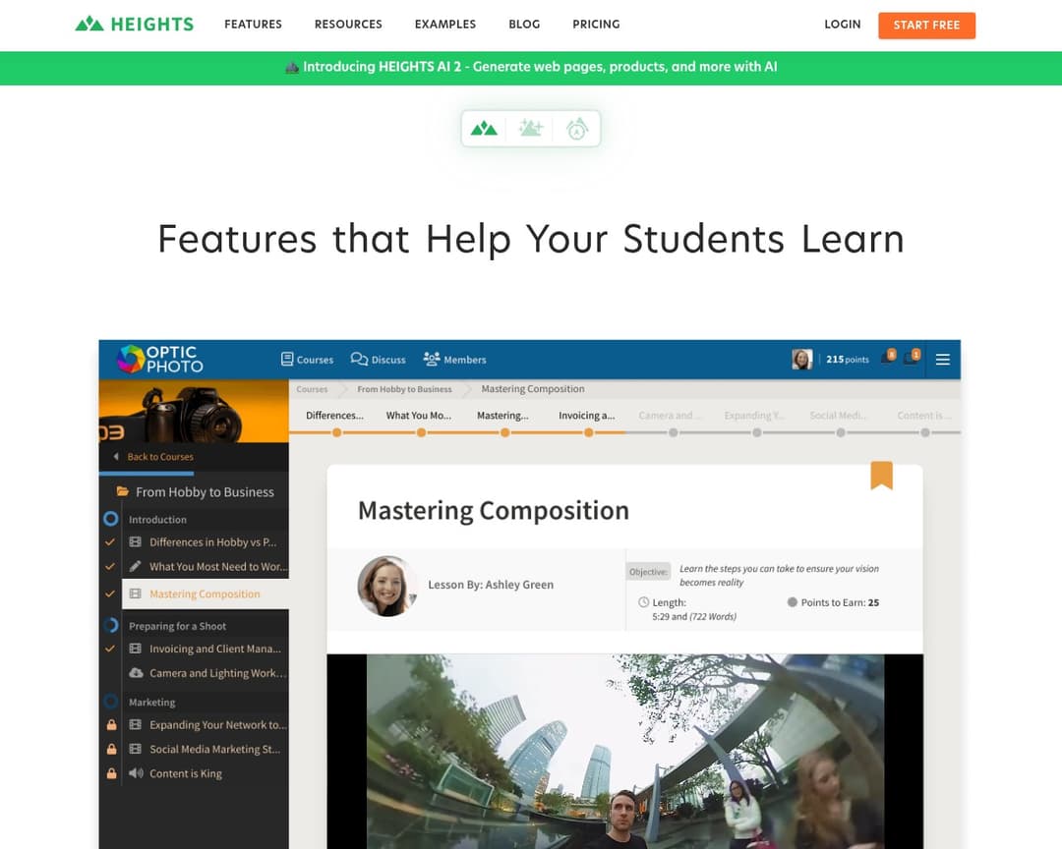
Task: Select the circular compass icon in switcher
Action: [x=577, y=129]
